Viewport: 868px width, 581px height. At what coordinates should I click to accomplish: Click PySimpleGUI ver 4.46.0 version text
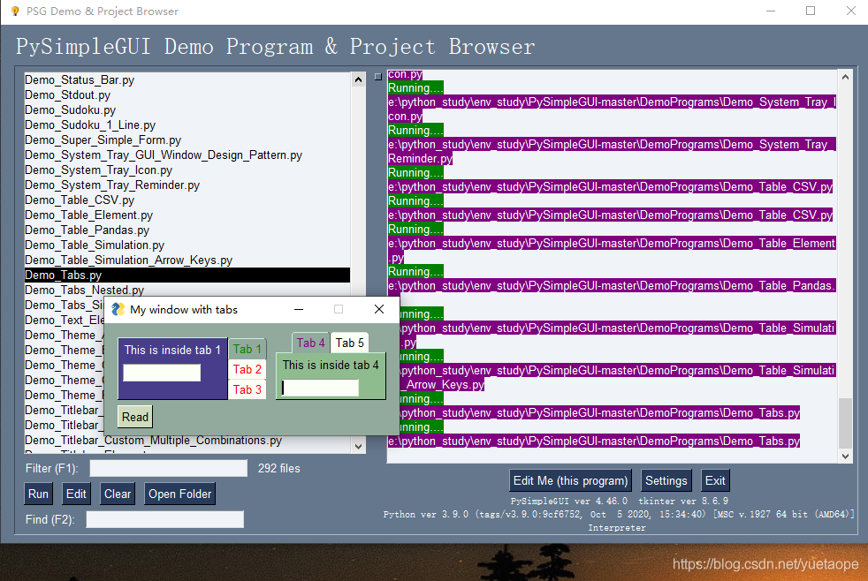coord(569,501)
